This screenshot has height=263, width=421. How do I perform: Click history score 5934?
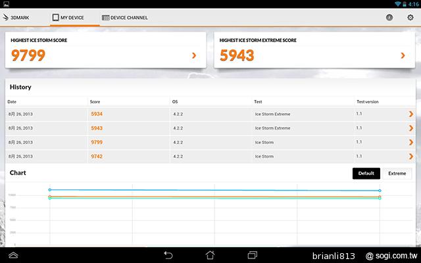(97, 114)
